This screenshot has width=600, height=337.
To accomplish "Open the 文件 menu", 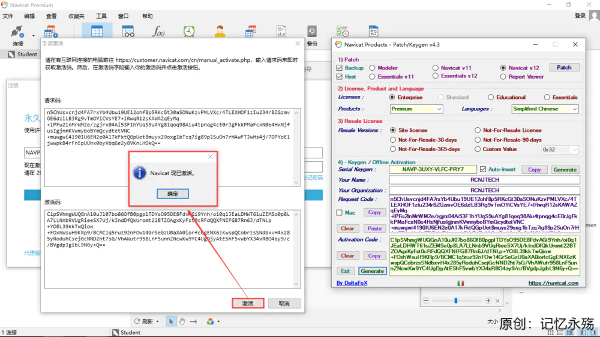I will [8, 16].
